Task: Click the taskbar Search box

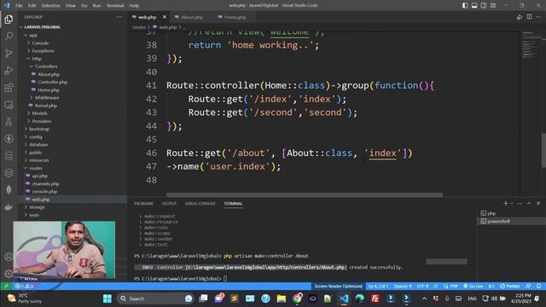Action: [x=155, y=298]
